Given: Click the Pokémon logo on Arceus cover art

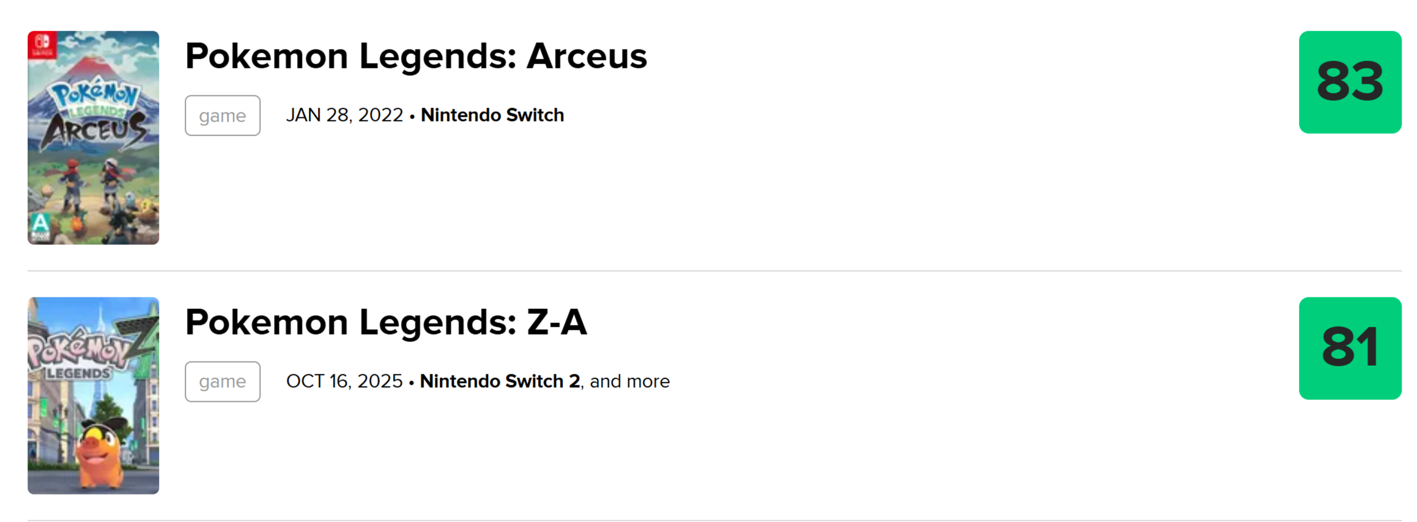Looking at the screenshot, I should coord(94,95).
